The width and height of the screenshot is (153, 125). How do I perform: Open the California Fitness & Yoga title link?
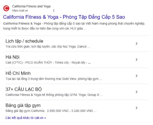pyautogui.click(x=64, y=17)
